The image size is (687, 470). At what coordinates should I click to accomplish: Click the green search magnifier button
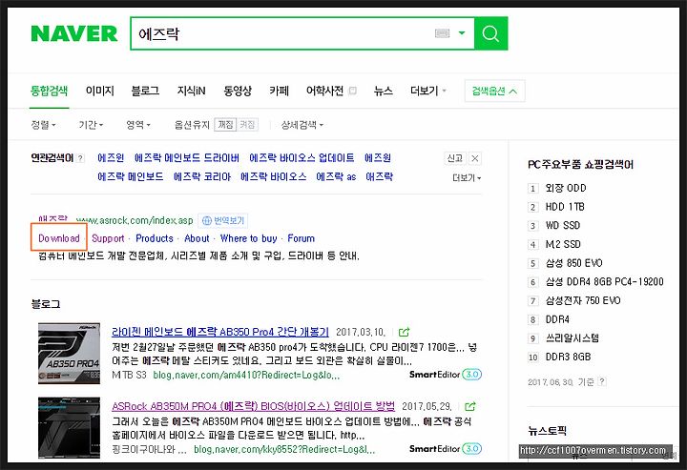[490, 33]
